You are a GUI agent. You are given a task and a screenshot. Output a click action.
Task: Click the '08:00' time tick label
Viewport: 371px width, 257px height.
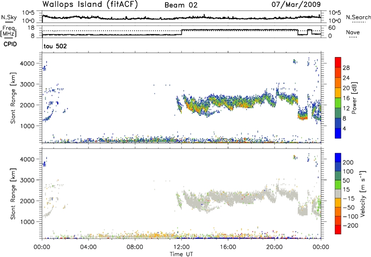pos(135,247)
